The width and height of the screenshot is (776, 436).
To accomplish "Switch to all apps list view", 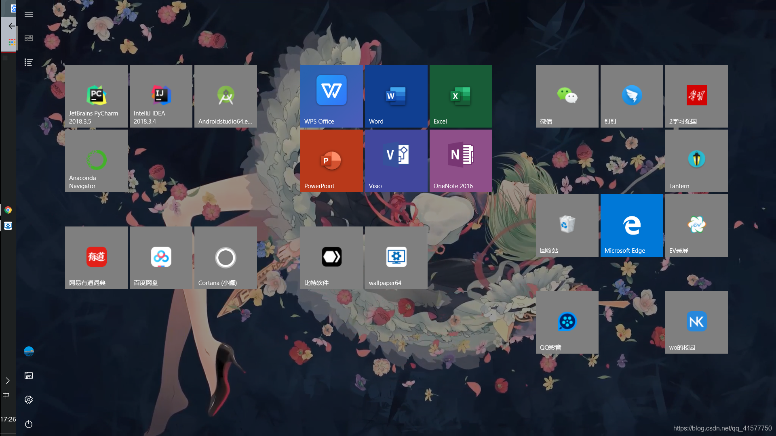I will coord(29,62).
